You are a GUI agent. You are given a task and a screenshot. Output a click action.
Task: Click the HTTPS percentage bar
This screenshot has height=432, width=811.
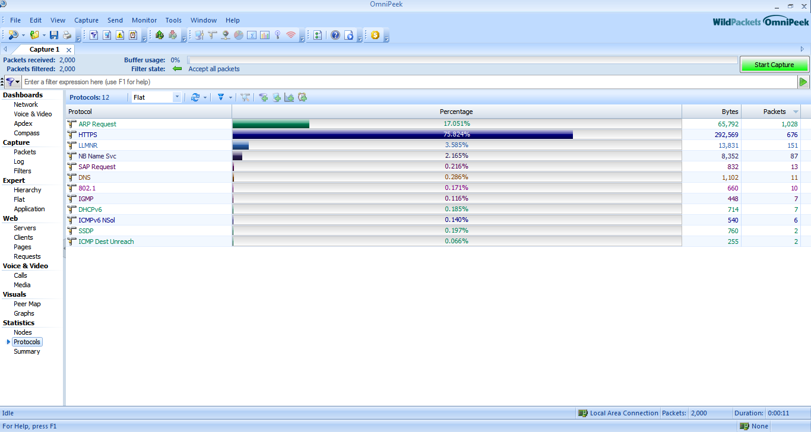tap(403, 135)
